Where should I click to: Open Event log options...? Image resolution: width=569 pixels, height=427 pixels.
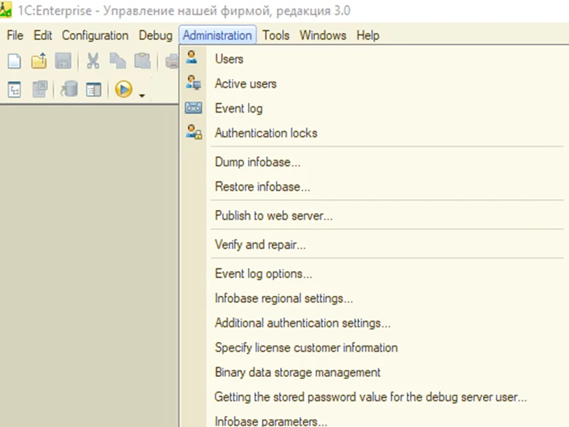[374, 273]
